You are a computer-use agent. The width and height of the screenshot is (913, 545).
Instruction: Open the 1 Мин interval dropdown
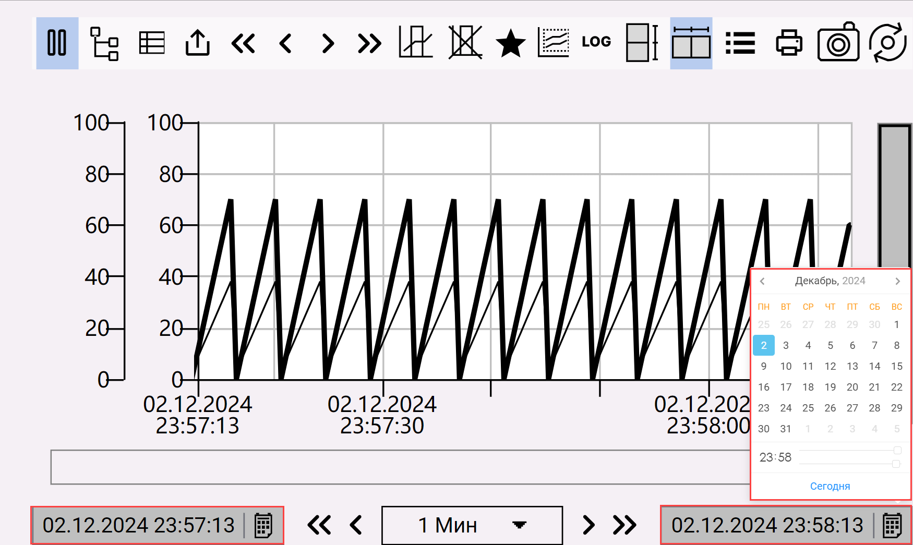[x=472, y=525]
